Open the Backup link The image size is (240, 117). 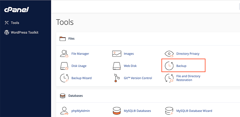181,66
